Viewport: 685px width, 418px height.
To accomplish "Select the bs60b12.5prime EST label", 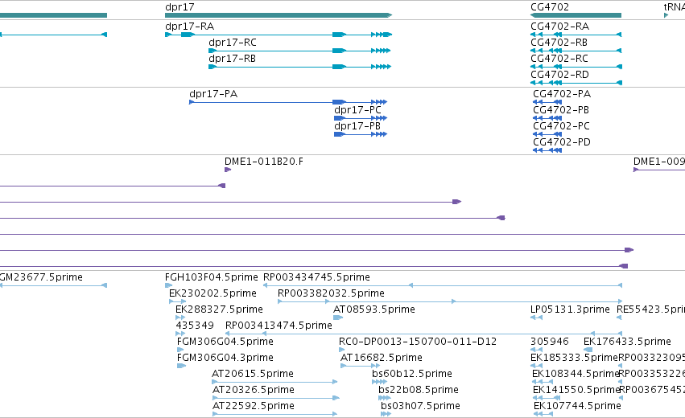I will pyautogui.click(x=412, y=375).
